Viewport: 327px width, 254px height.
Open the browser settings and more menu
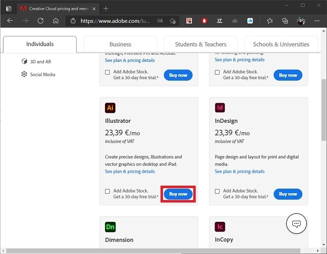[x=317, y=21]
